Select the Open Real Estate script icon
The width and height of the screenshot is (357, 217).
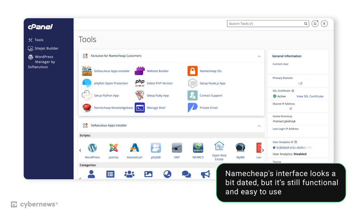pos(219,146)
